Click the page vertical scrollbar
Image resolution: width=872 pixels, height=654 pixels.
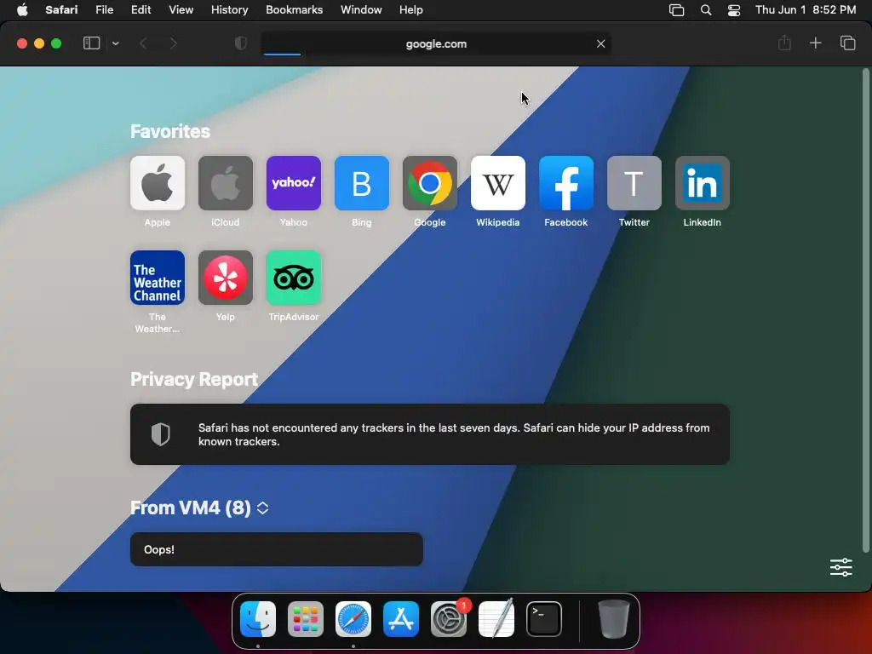coord(865,310)
